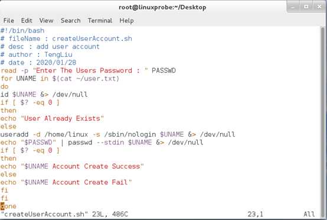The width and height of the screenshot is (327, 220).
Task: Open the Terminal menu
Action: (x=100, y=21)
